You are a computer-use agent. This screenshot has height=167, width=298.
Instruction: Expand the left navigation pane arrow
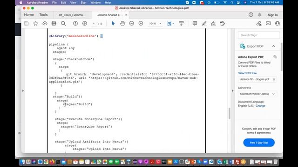pyautogui.click(x=23, y=91)
